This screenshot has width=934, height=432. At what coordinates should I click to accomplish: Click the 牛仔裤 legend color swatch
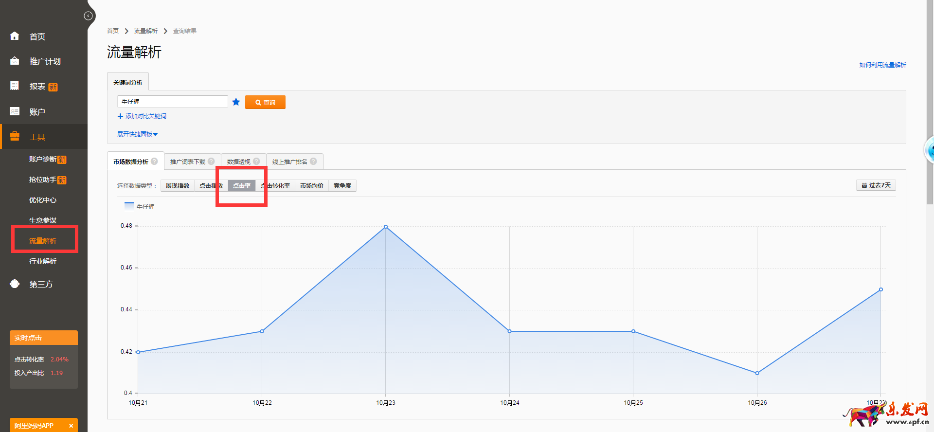pos(129,206)
